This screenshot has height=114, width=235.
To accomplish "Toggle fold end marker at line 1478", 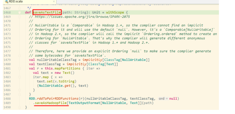I will point(20,56).
